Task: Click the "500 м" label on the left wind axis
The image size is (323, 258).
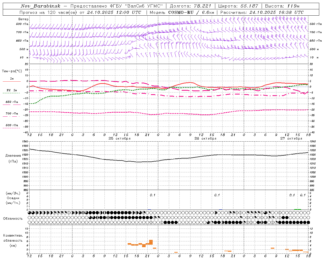Action: [24, 49]
